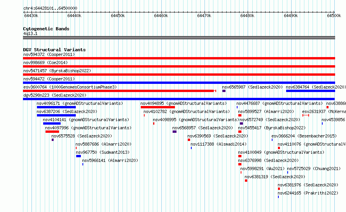Select nsv5998291 (Wu2021) label

[x=262, y=169]
